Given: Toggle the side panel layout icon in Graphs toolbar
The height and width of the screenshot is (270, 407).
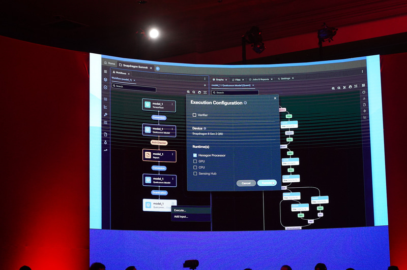Looking at the screenshot, I should 363,85.
